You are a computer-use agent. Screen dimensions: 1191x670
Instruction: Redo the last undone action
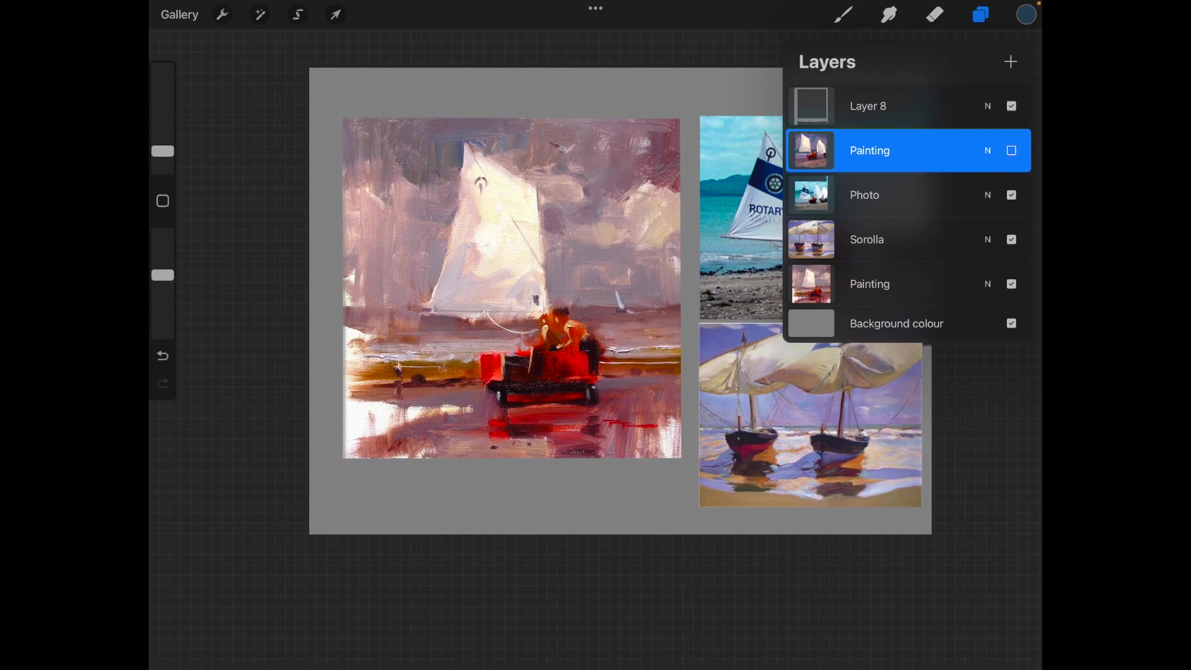point(163,383)
